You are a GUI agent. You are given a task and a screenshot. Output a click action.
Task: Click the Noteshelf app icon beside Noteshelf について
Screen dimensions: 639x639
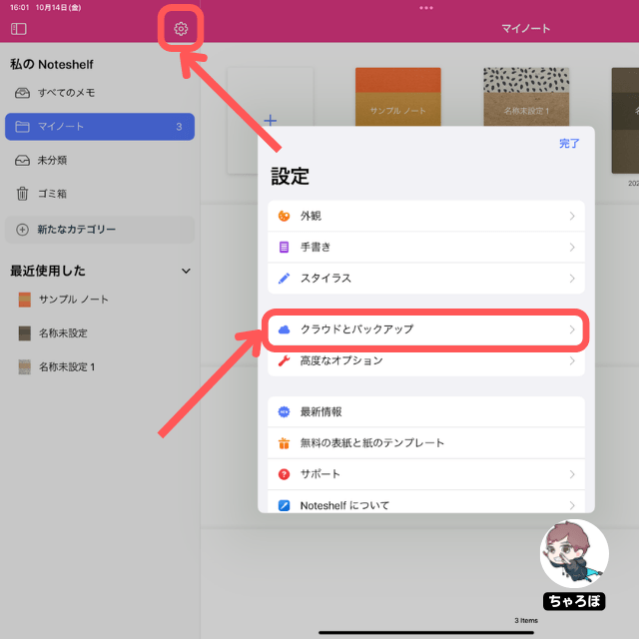[x=284, y=505]
